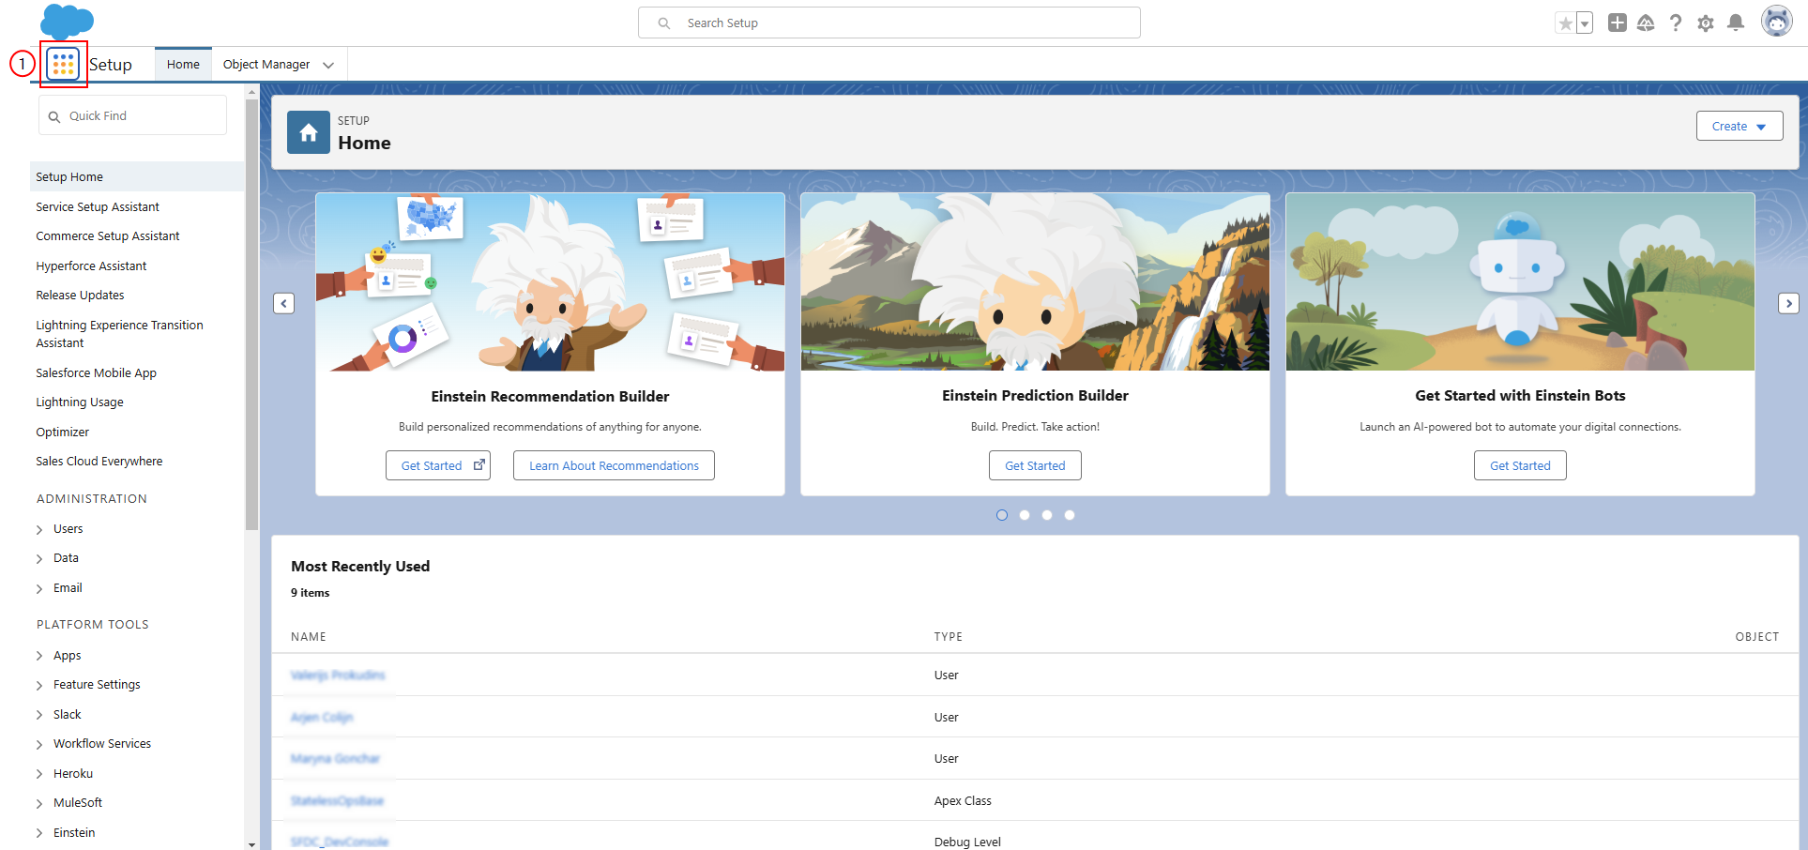Open the setup gear menu
1808x850 pixels.
click(x=1706, y=23)
